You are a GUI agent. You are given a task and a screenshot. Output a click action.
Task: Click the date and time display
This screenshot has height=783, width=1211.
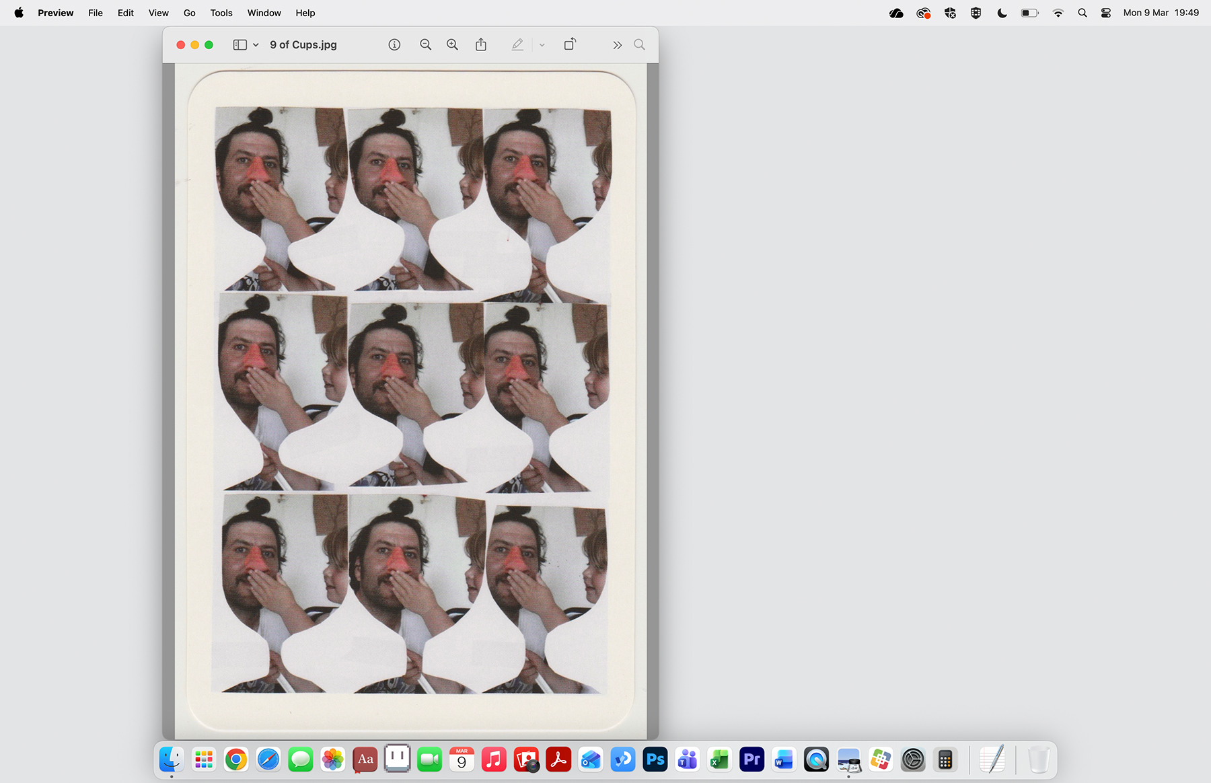[x=1161, y=13]
